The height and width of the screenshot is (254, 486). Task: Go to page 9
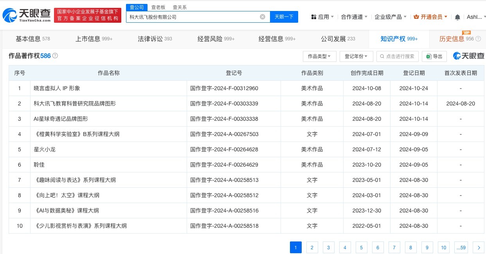427,247
